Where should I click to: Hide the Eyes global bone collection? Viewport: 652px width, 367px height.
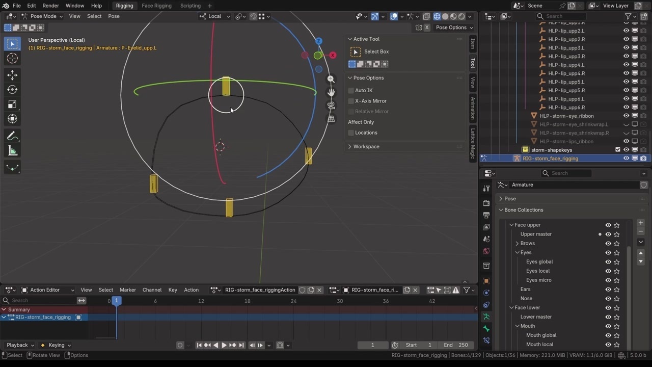[608, 261]
